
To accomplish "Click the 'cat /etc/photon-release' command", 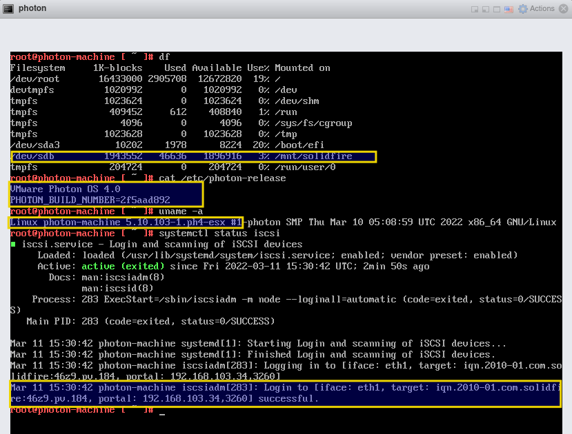I will pos(222,178).
